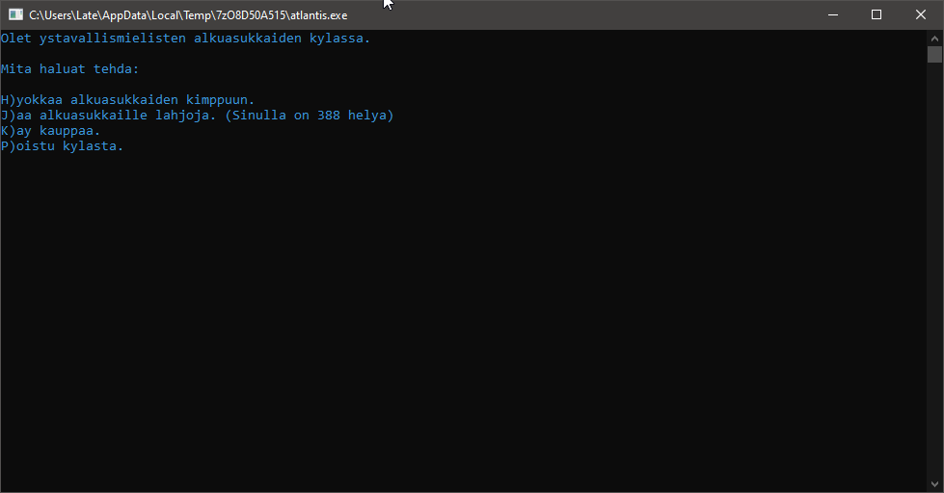944x493 pixels.
Task: Click the line "Olet ystavallismielisten alkuasukkaiden kylassa."
Action: [185, 39]
